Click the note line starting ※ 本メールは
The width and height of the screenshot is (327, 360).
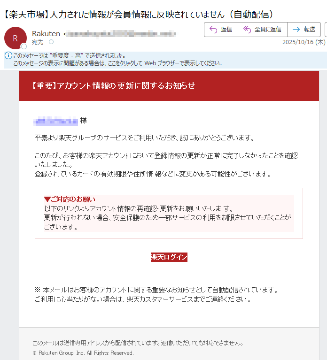(x=156, y=290)
